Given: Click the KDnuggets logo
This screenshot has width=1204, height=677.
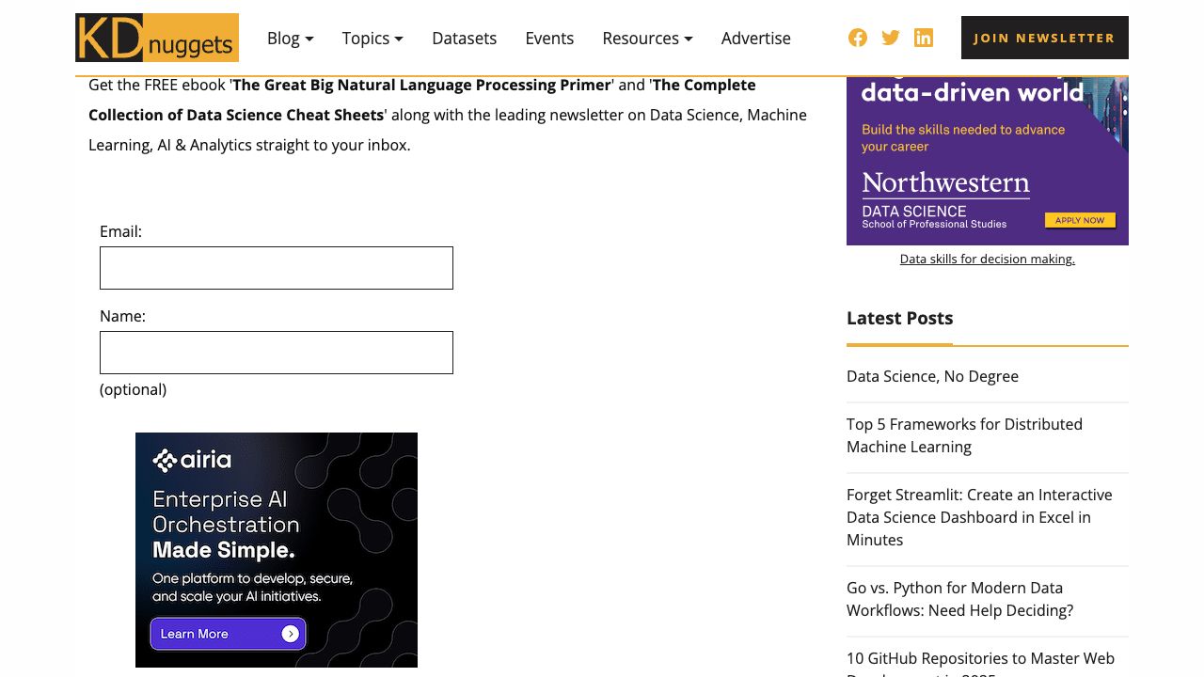Looking at the screenshot, I should 157,38.
